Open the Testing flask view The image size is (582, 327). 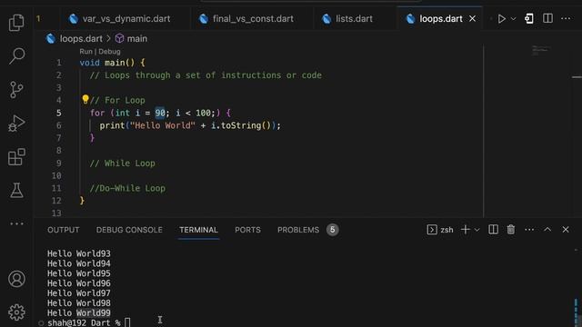point(16,190)
